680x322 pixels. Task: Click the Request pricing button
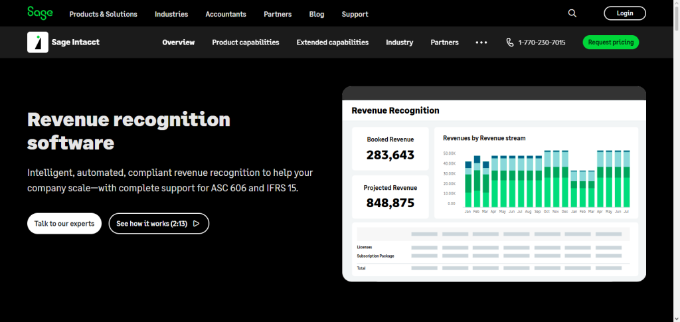[611, 42]
